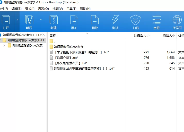Viewport: 184px width, 132px height.
Task: Expand the 如何拯救我的cos女友 tree subfolder
Action: coord(4,45)
